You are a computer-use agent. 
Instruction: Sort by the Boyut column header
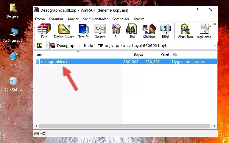coord(133,54)
